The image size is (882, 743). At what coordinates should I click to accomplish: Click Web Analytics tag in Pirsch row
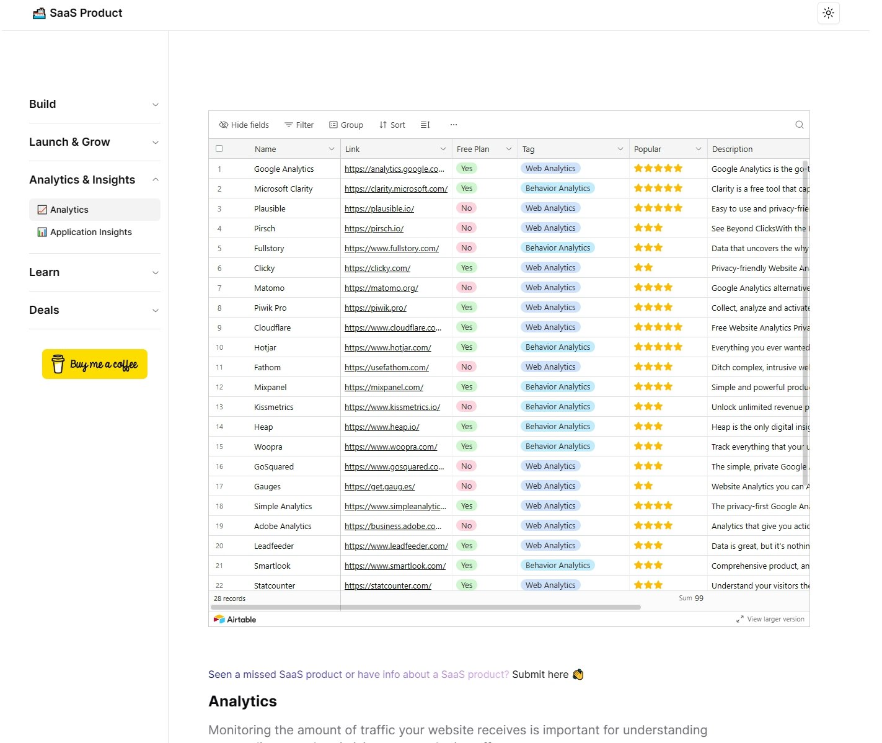(x=550, y=228)
